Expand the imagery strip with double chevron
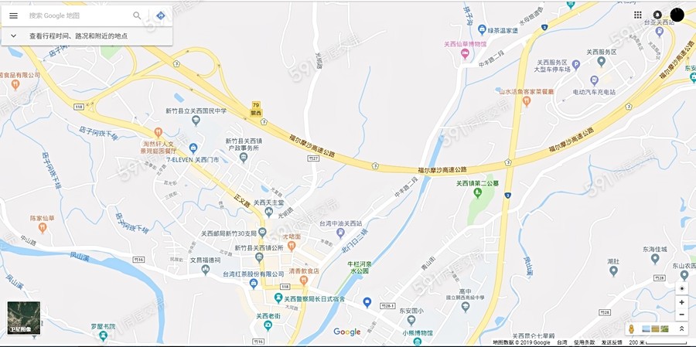Image resolution: width=696 pixels, height=347 pixels. pos(682,328)
